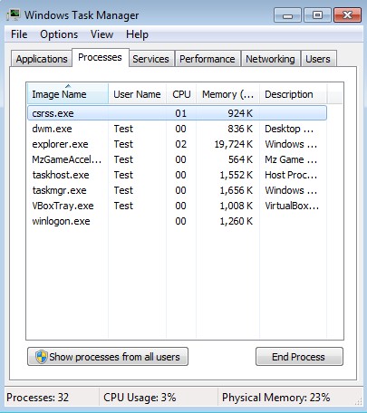Click the 1,656 K memory value
Image resolution: width=367 pixels, height=413 pixels.
[x=237, y=190]
